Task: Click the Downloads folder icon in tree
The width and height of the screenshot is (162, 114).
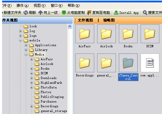Action: pos(37,78)
